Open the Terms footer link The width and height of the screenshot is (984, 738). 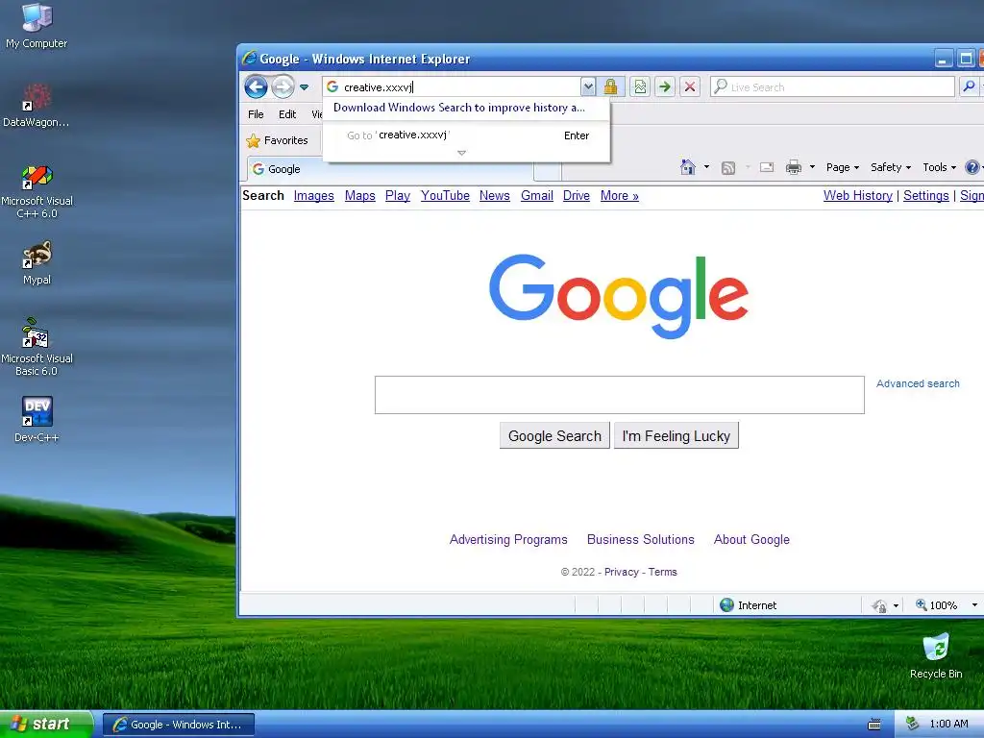[663, 573]
